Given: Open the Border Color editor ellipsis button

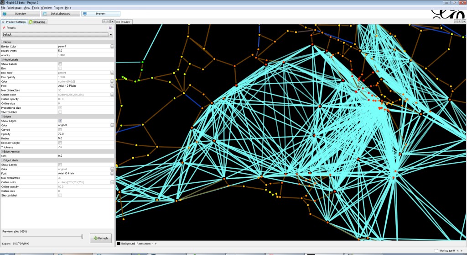Looking at the screenshot, I should click(112, 46).
